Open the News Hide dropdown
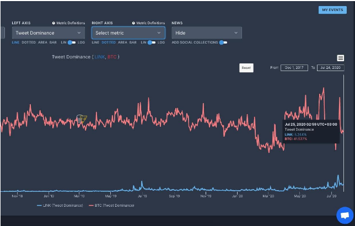Image resolution: width=355 pixels, height=226 pixels. (x=207, y=33)
